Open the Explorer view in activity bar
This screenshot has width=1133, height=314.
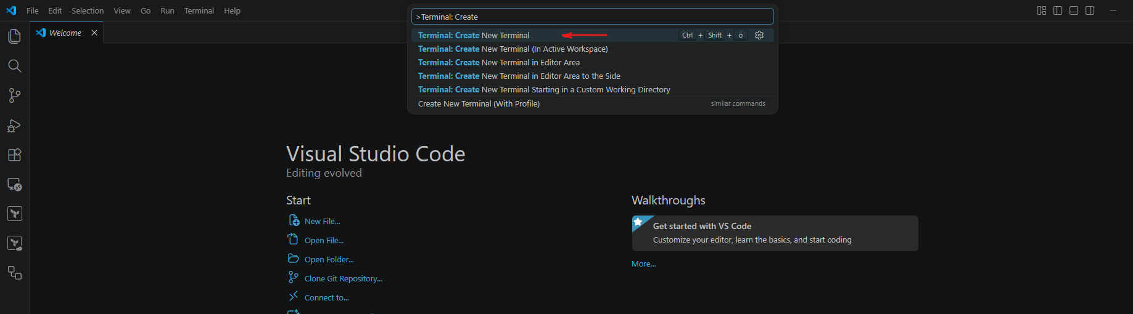click(x=14, y=36)
